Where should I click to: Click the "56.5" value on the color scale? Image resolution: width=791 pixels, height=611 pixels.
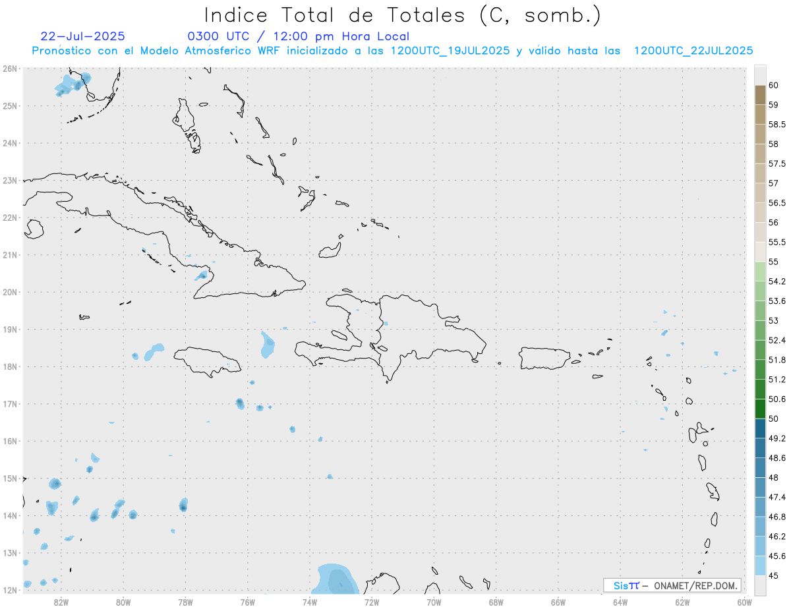(777, 203)
